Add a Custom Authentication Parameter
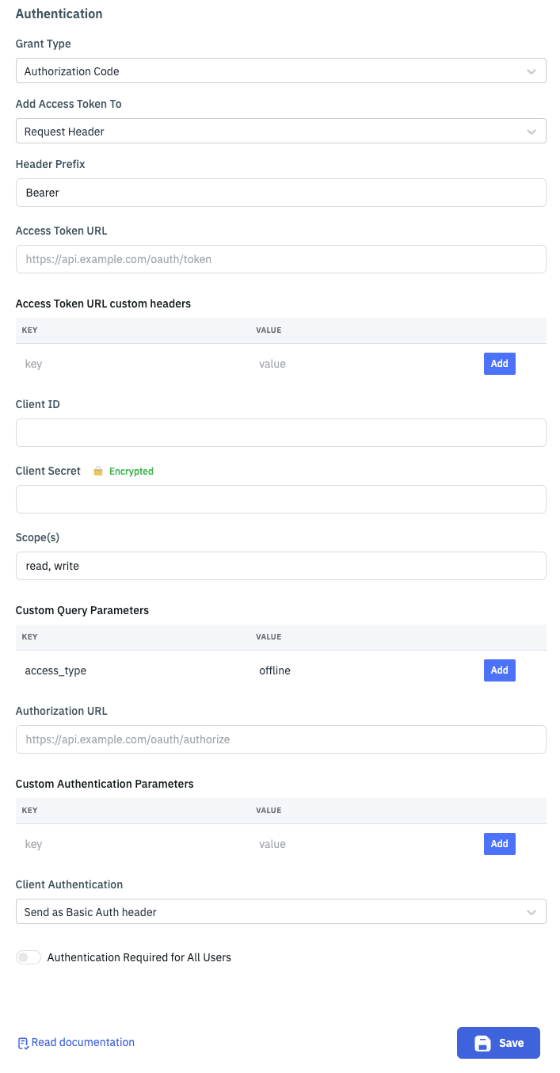 499,844
